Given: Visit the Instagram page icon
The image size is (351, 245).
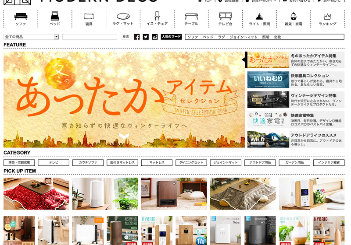Looking at the screenshot, I should [x=155, y=37].
